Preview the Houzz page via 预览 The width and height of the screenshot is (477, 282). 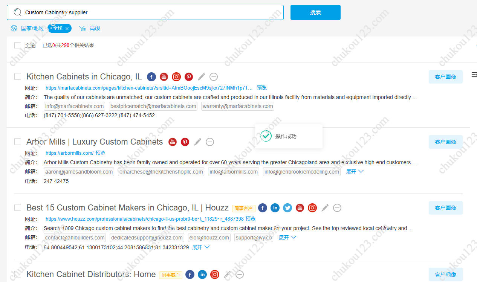pos(251,219)
